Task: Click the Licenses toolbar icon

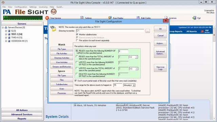Action: coord(166,18)
